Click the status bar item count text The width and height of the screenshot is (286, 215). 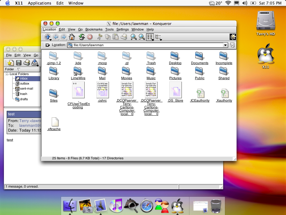coord(88,158)
